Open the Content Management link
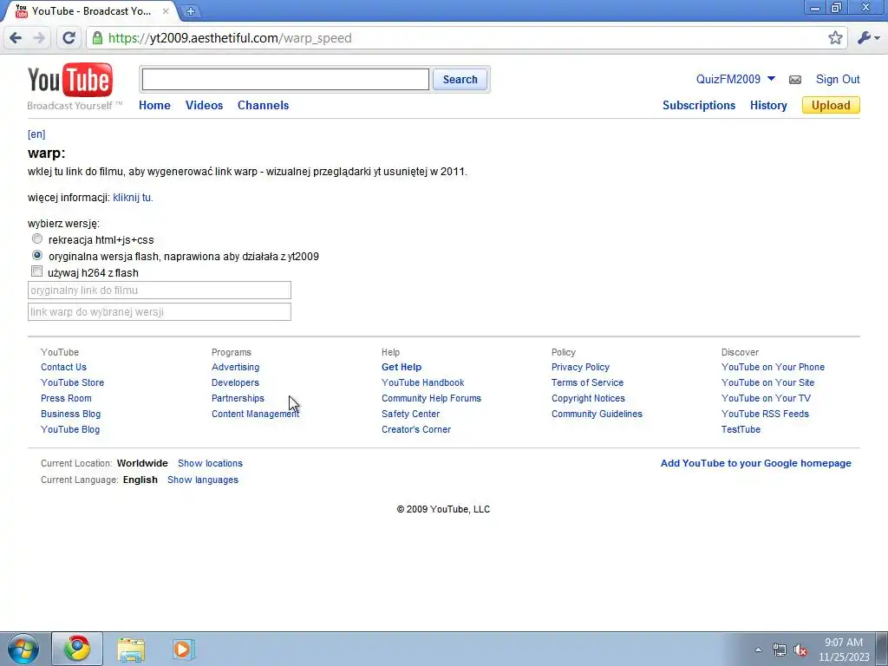The height and width of the screenshot is (666, 888). pos(256,414)
